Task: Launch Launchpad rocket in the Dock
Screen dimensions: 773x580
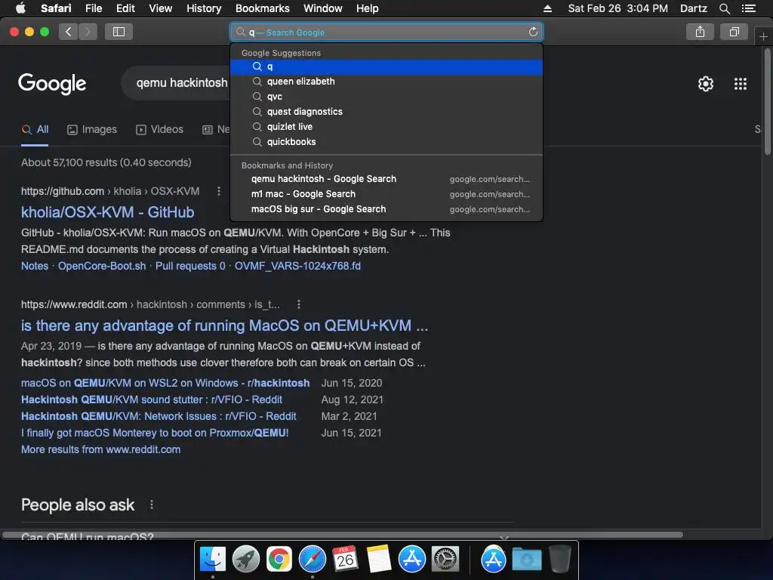Action: [246, 560]
